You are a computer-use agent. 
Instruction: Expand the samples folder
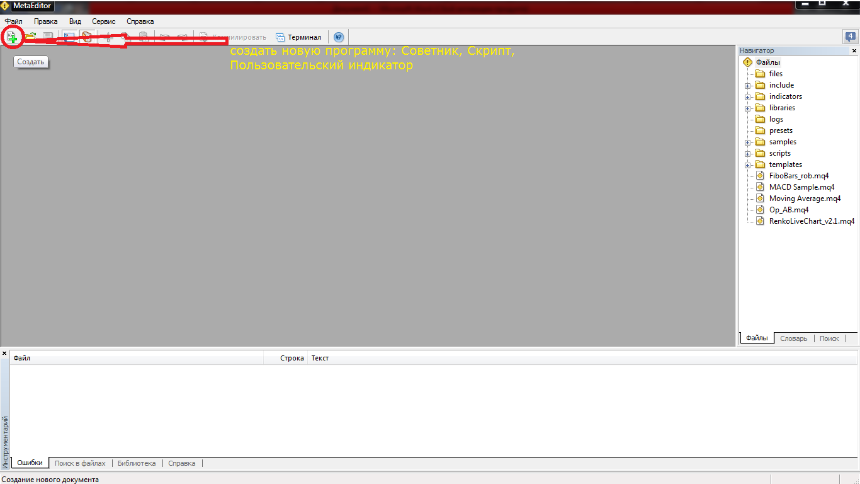click(748, 142)
